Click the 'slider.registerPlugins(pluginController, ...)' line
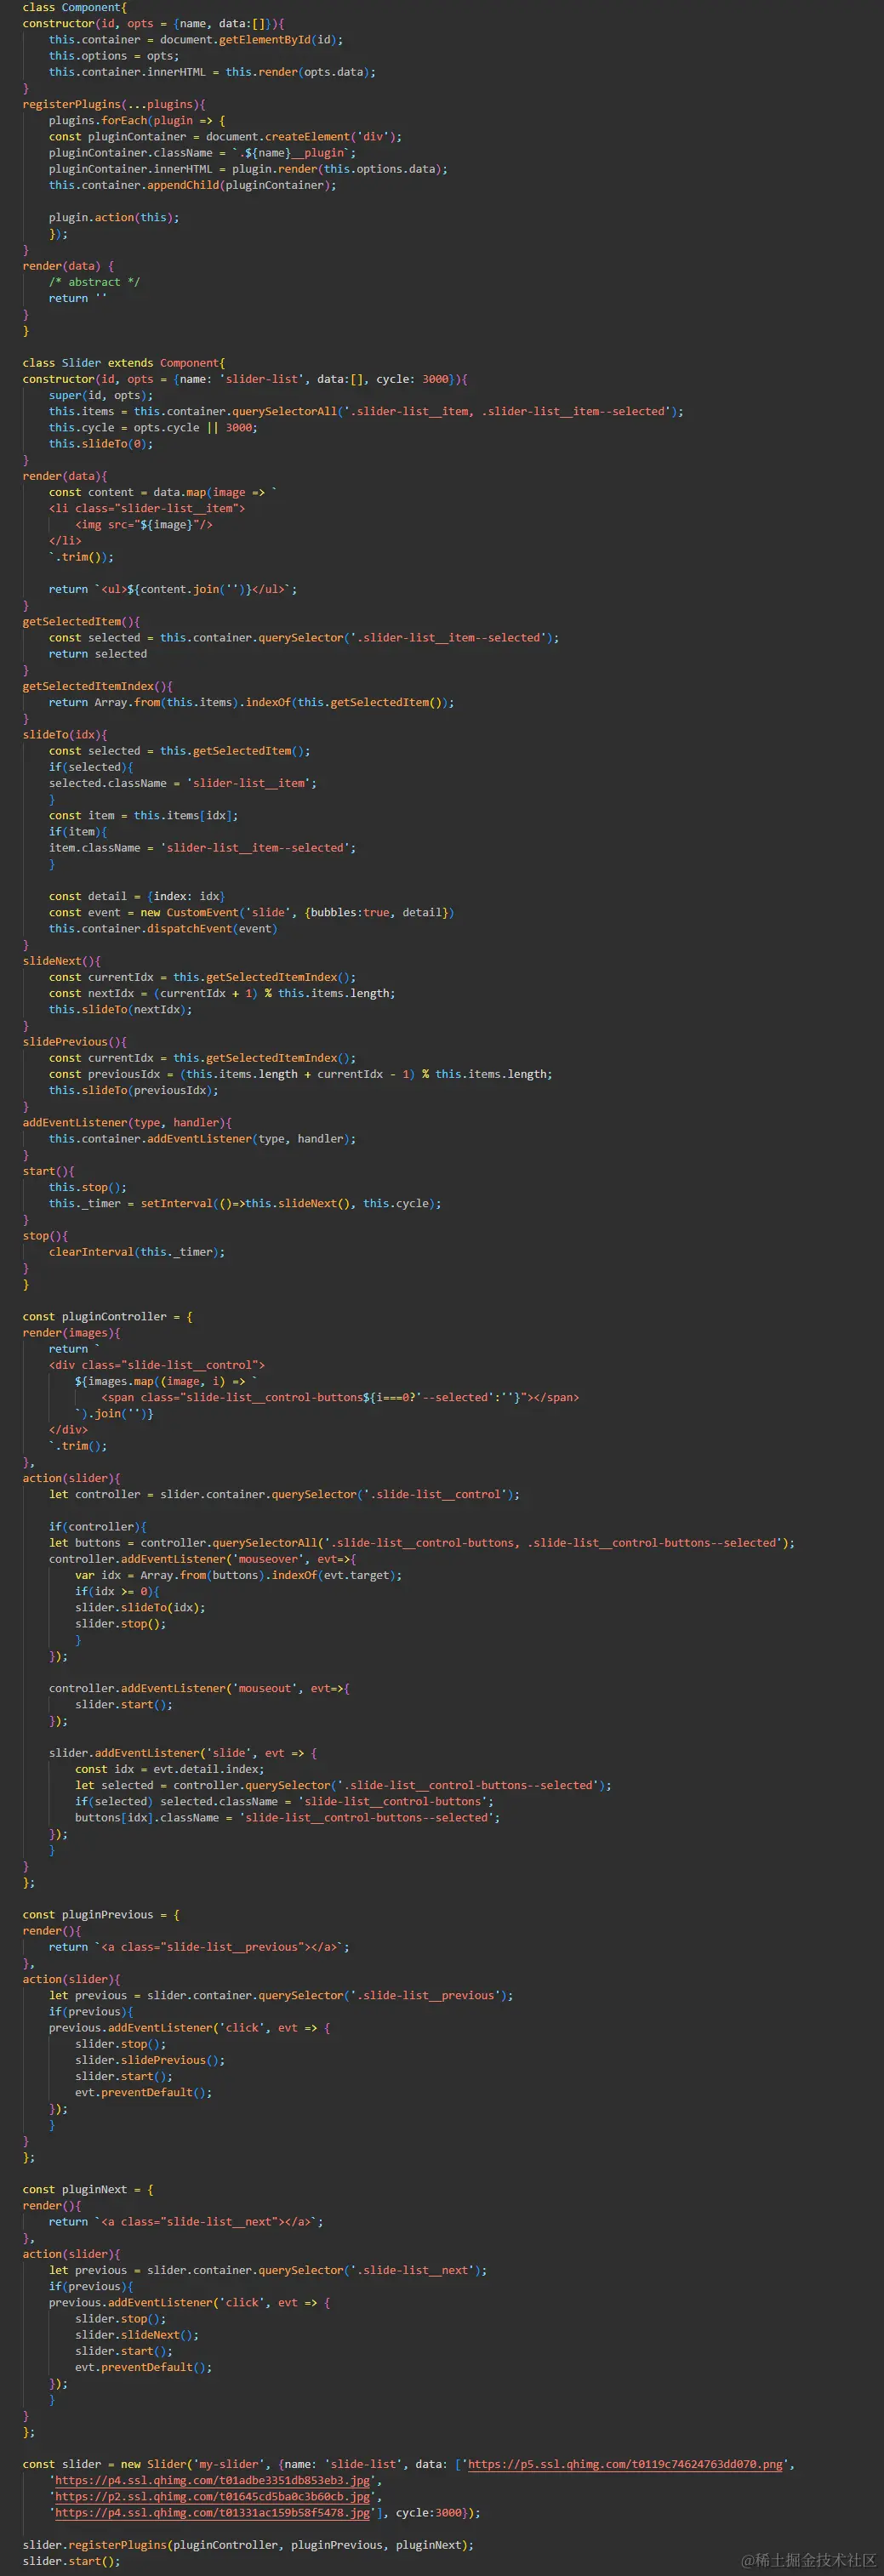 [x=248, y=2545]
